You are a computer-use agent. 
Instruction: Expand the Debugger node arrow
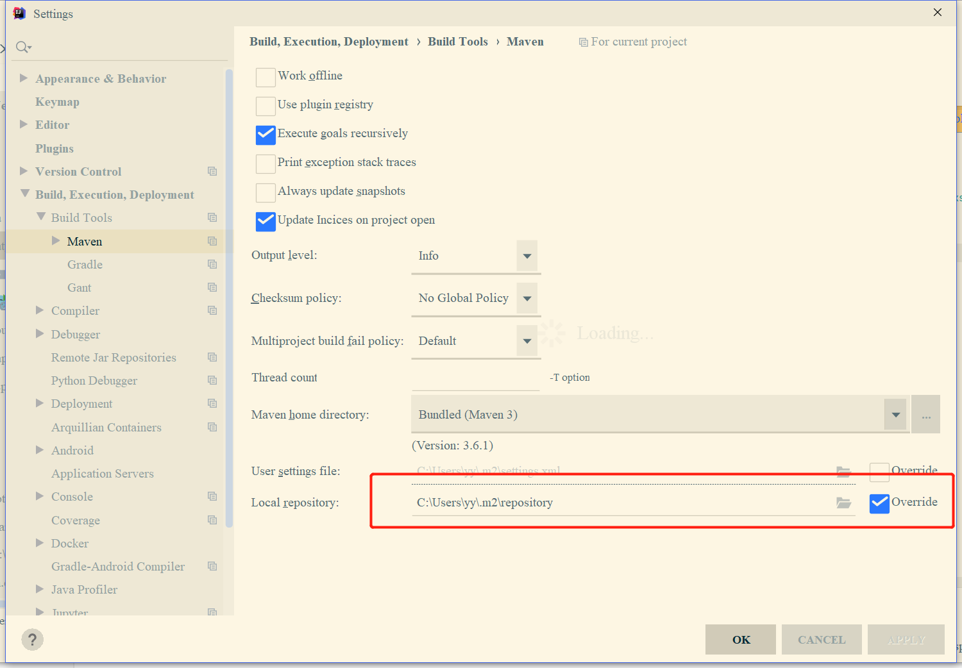[x=40, y=333]
